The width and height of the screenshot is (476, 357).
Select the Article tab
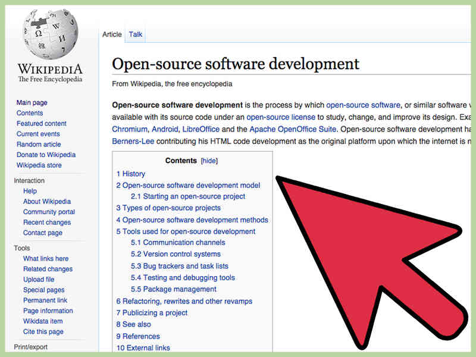112,35
